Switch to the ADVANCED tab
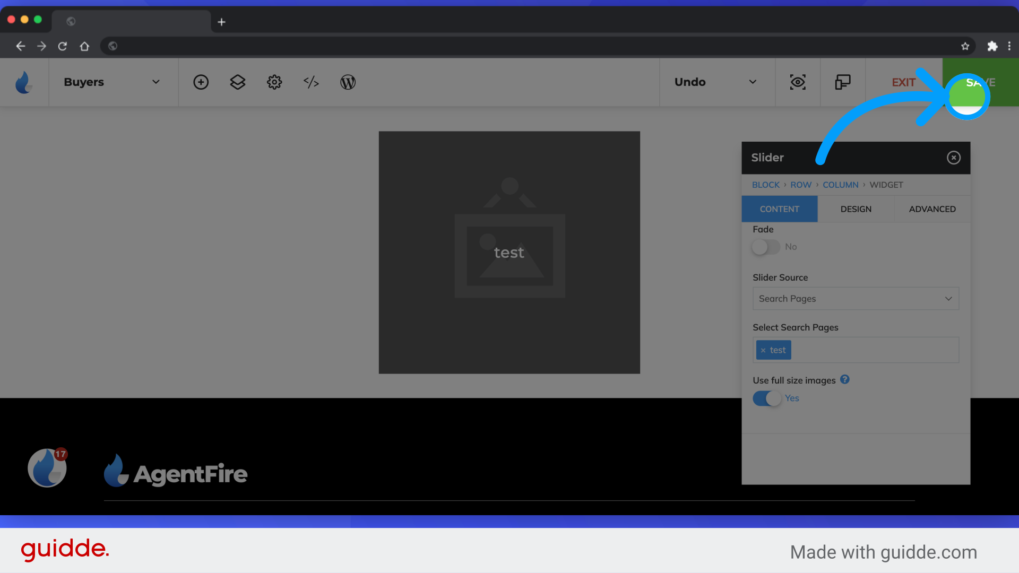The width and height of the screenshot is (1019, 573). point(932,209)
